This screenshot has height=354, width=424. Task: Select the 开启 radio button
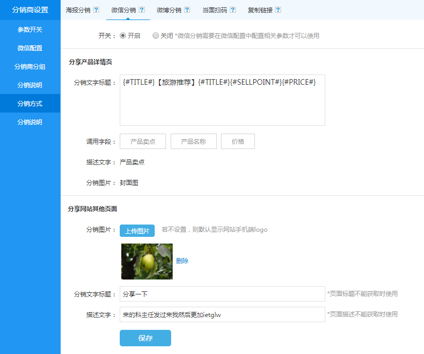pos(123,36)
